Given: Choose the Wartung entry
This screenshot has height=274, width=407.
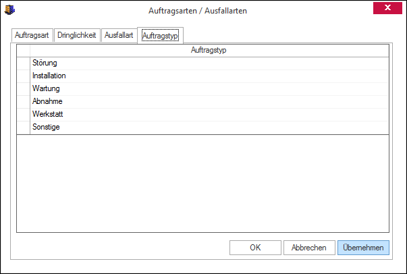Looking at the screenshot, I should [209, 88].
